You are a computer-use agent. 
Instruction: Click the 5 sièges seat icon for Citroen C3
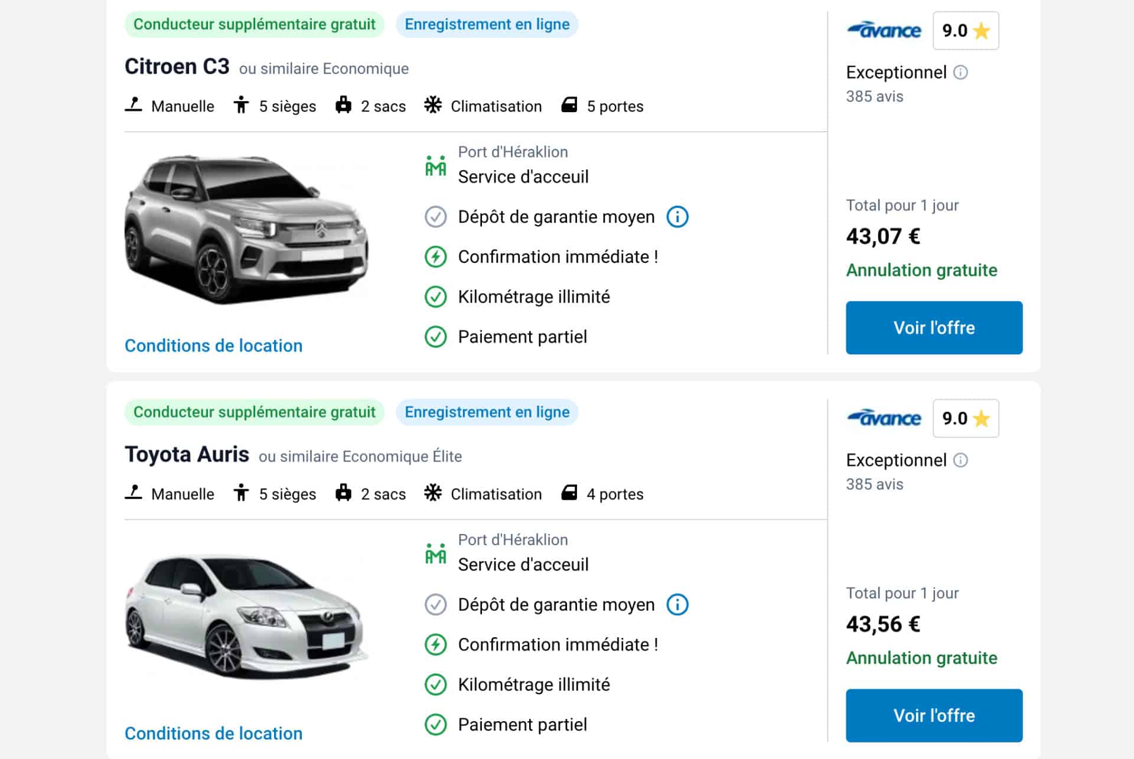coord(242,105)
